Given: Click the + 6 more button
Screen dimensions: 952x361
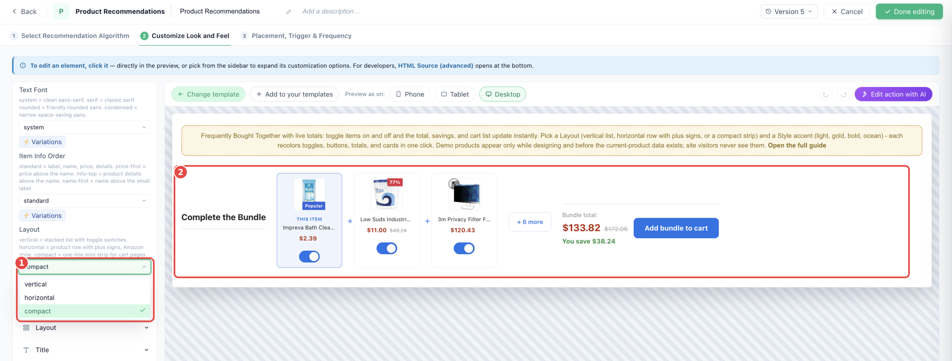Looking at the screenshot, I should click(x=530, y=222).
